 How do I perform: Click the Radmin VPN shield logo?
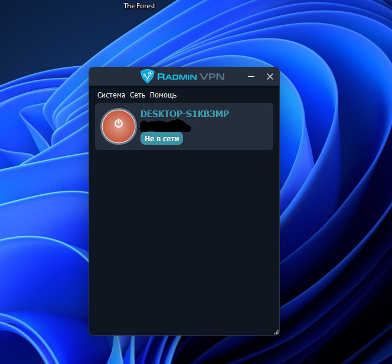147,76
